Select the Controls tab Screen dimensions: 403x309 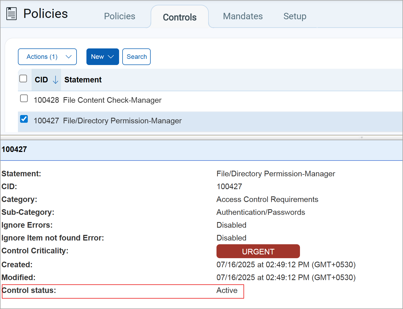click(x=180, y=17)
